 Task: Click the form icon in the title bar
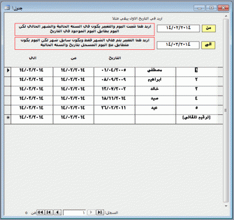click(x=7, y=8)
